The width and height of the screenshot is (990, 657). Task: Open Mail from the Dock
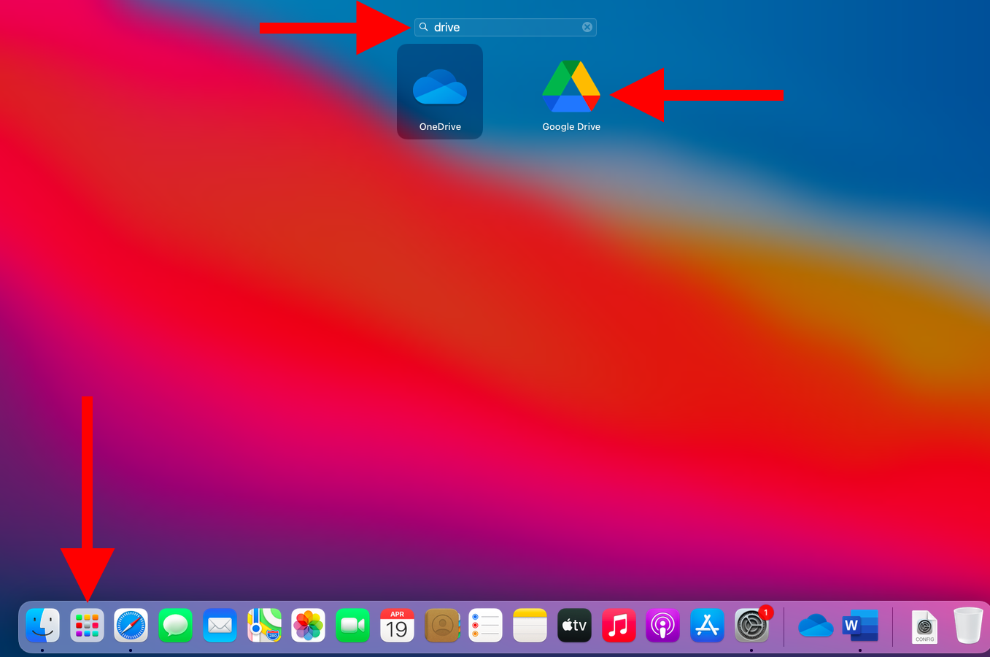tap(220, 626)
